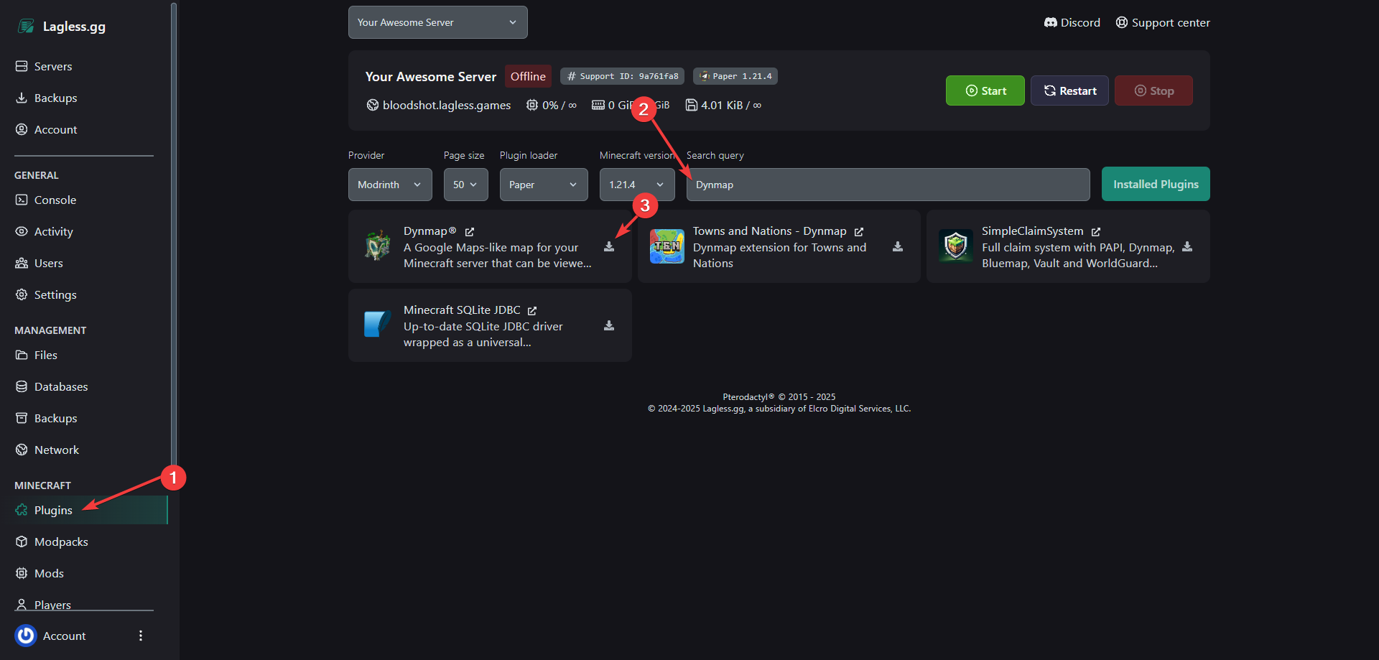Open the Page size dropdown
Viewport: 1379px width, 660px height.
click(x=466, y=185)
